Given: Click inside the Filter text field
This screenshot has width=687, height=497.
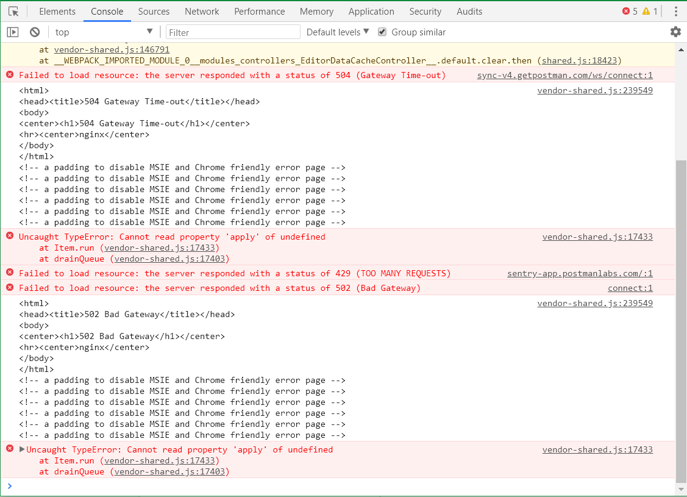Looking at the screenshot, I should 232,31.
